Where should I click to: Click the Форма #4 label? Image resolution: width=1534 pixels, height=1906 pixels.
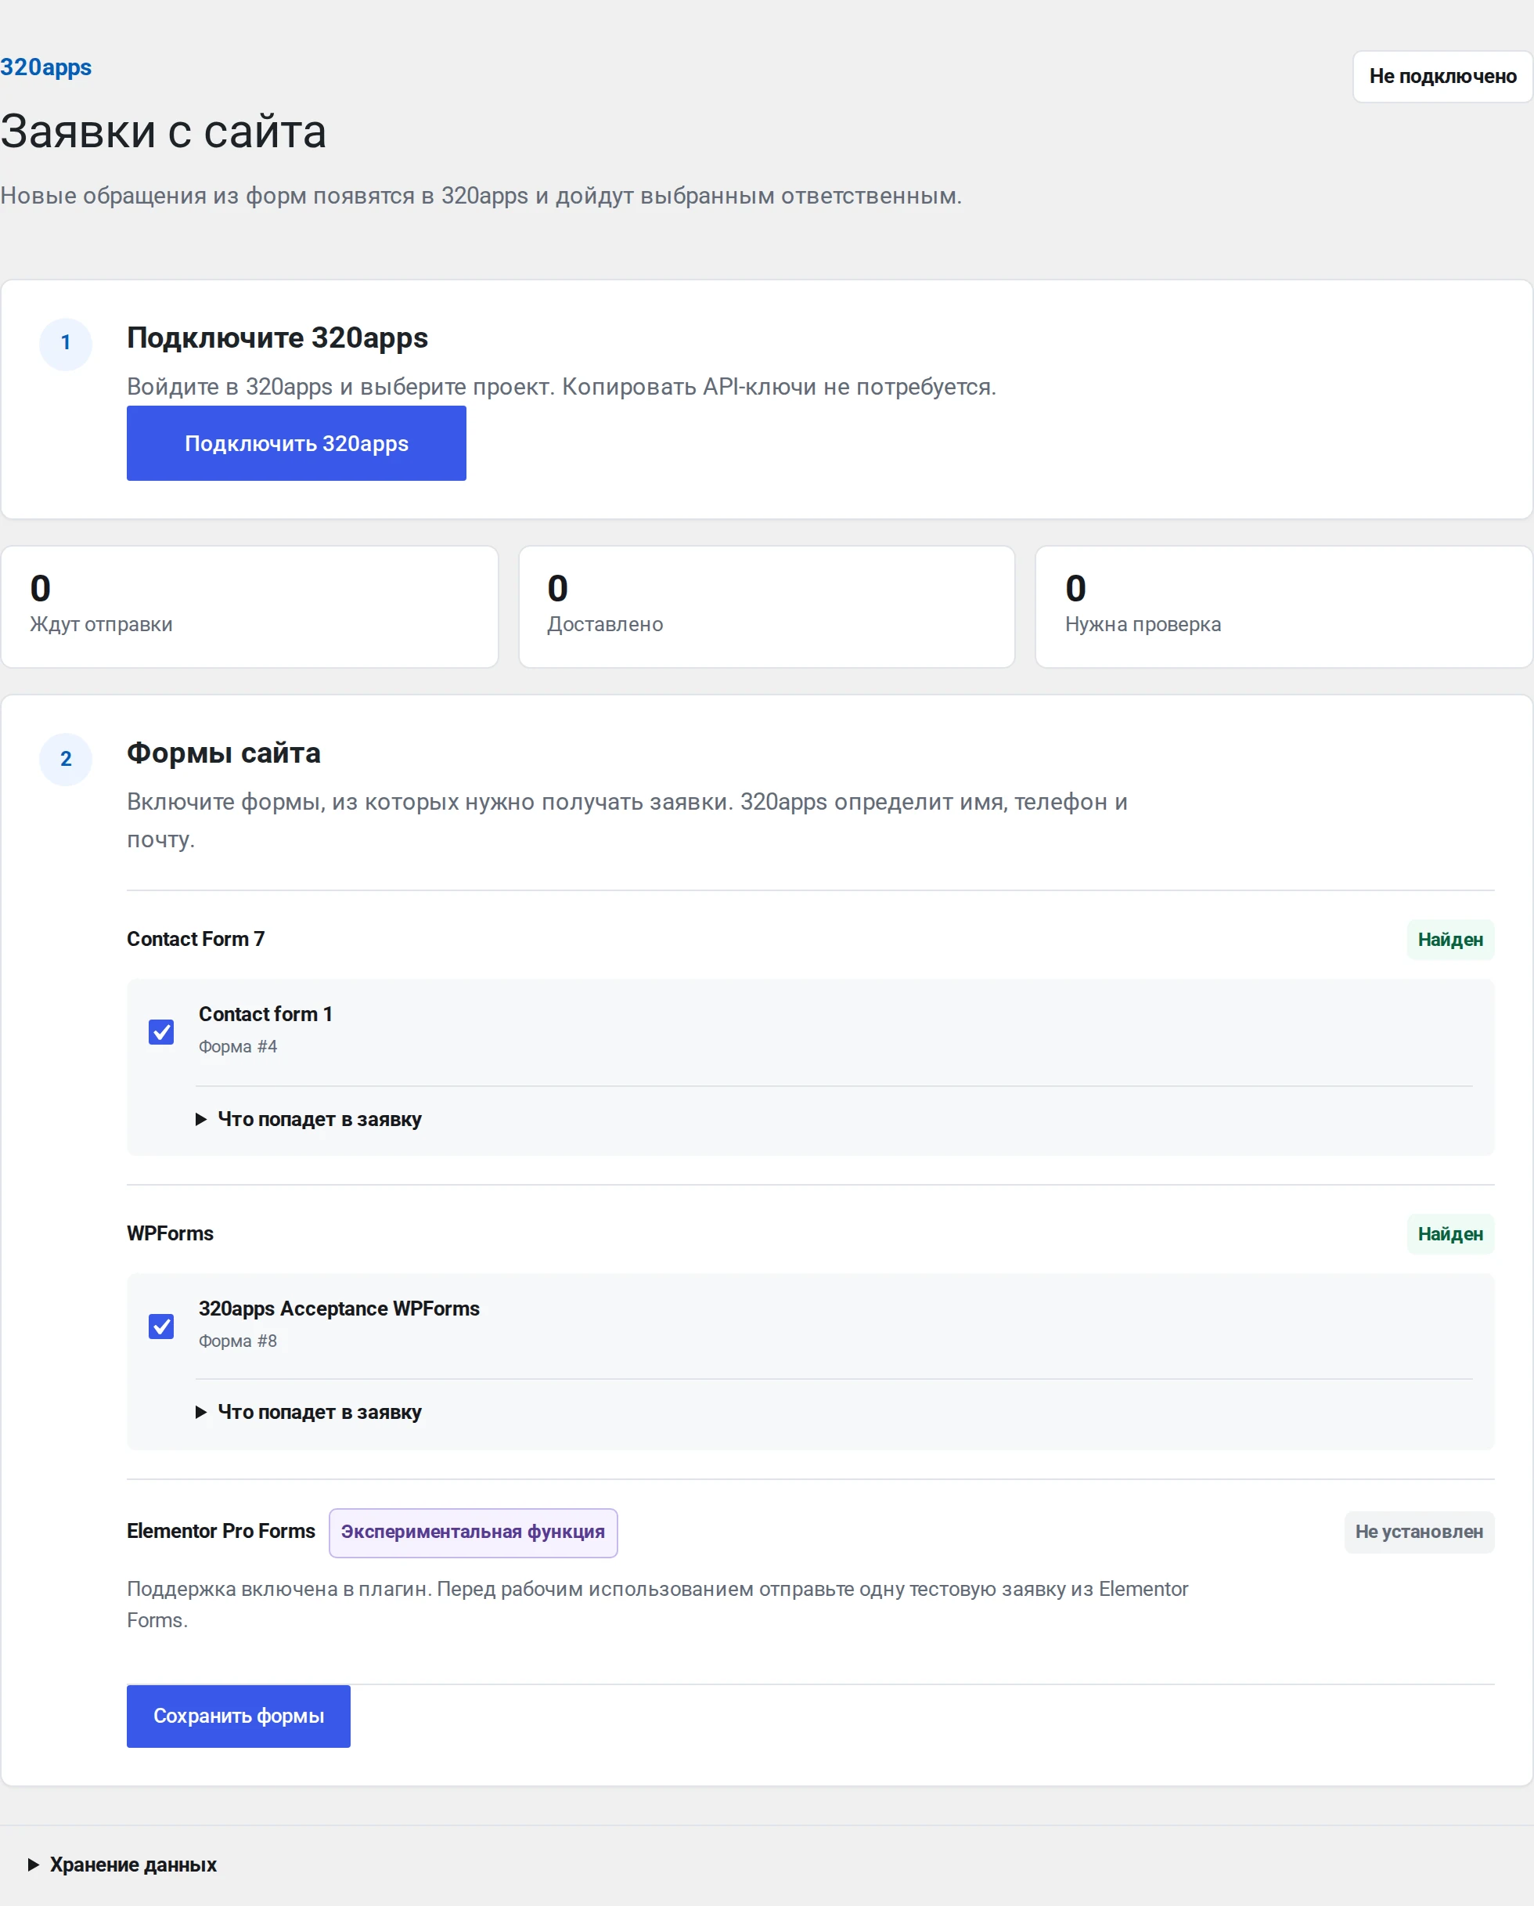[238, 1047]
